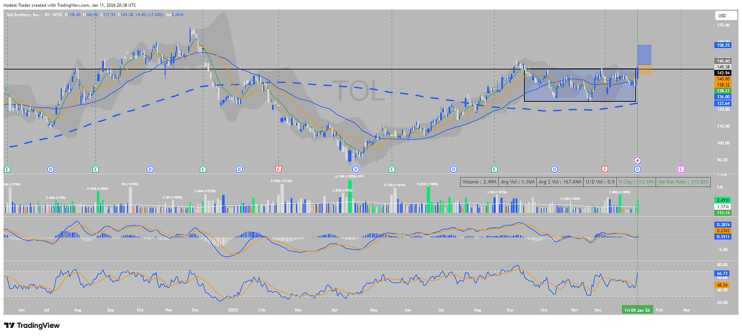Click the Fri 09 Jan '26 date label

pyautogui.click(x=638, y=310)
